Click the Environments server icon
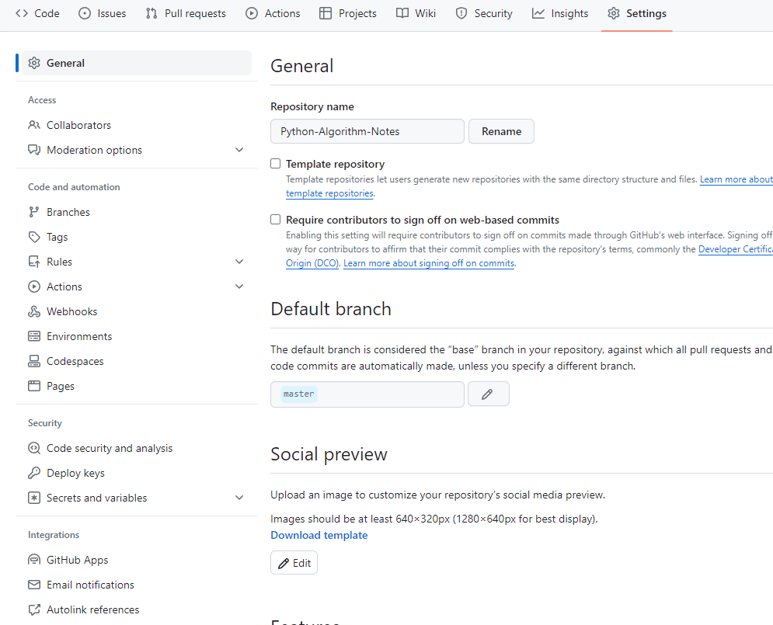Viewport: 773px width, 625px height. pyautogui.click(x=34, y=336)
